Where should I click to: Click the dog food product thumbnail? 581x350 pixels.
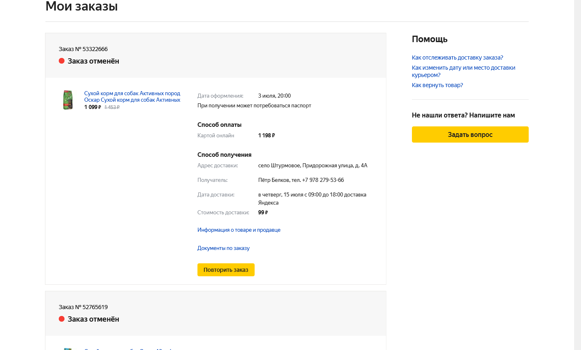pos(68,100)
